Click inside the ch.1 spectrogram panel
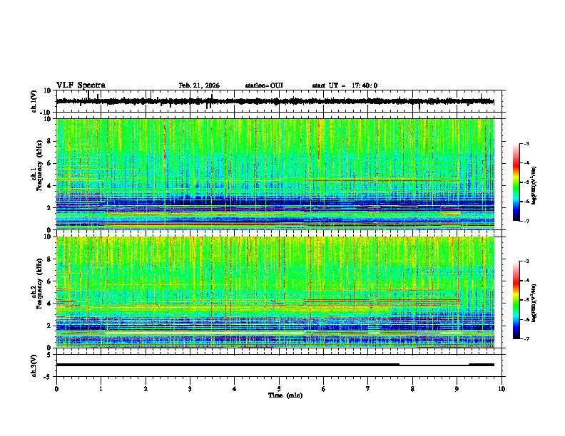565x436 pixels. (x=275, y=174)
